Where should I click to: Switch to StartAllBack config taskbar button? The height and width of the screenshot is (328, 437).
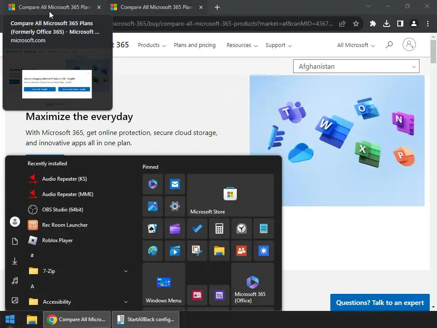(x=146, y=319)
